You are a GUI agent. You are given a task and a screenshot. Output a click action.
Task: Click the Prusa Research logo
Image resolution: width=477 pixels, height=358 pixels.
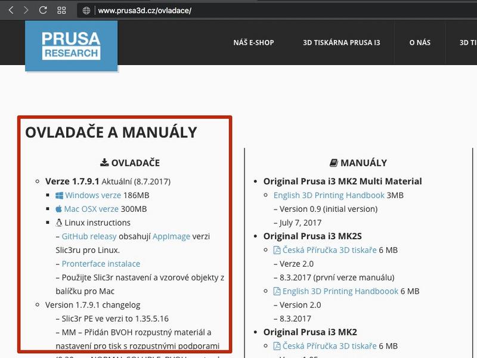click(x=71, y=46)
